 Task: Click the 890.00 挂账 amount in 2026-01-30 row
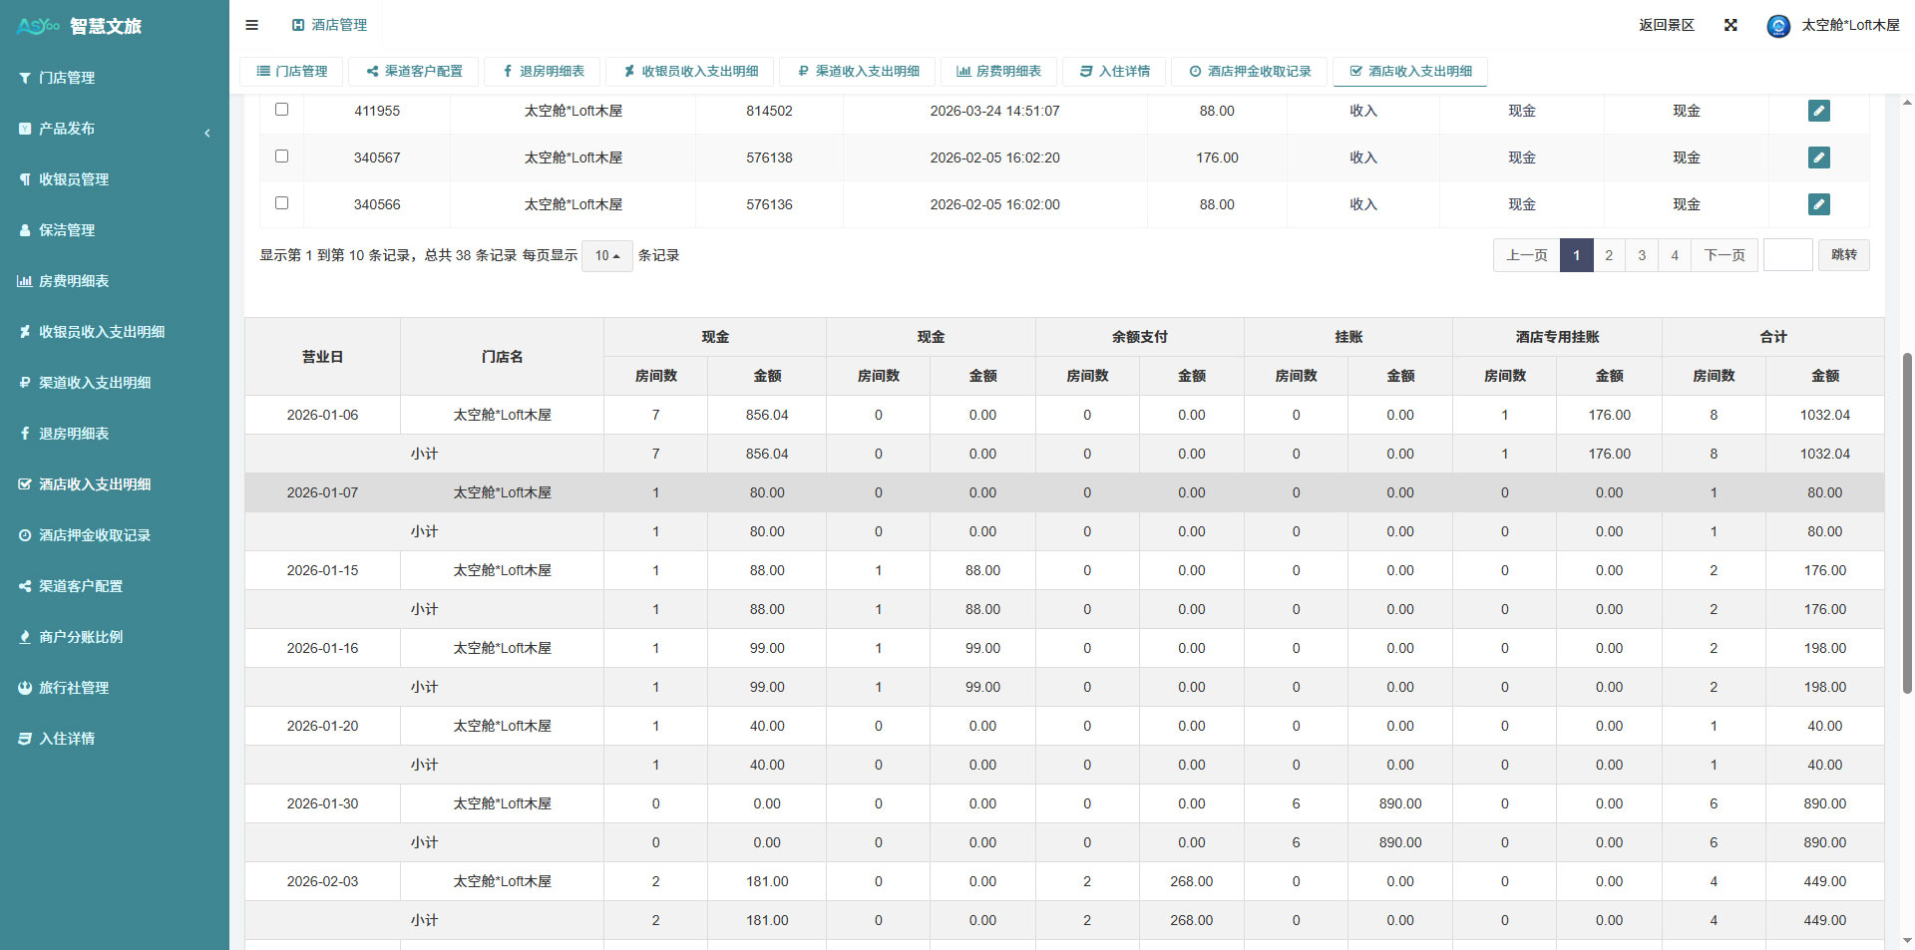click(1400, 803)
